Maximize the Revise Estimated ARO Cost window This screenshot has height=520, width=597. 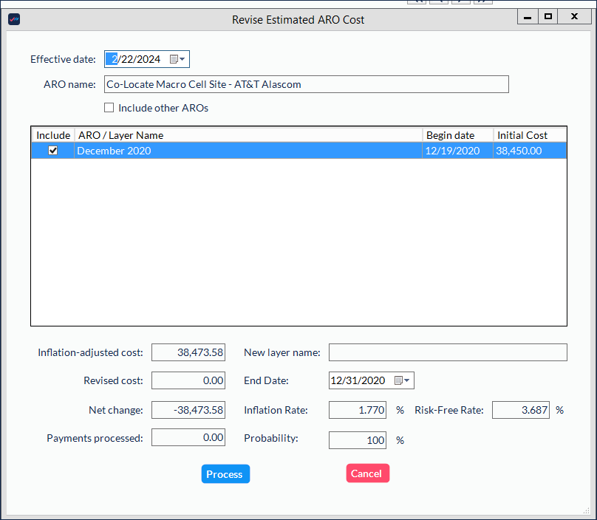tap(548, 17)
